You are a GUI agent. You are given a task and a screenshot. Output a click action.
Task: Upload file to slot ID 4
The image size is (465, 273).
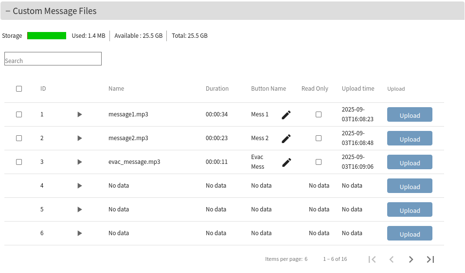click(410, 186)
